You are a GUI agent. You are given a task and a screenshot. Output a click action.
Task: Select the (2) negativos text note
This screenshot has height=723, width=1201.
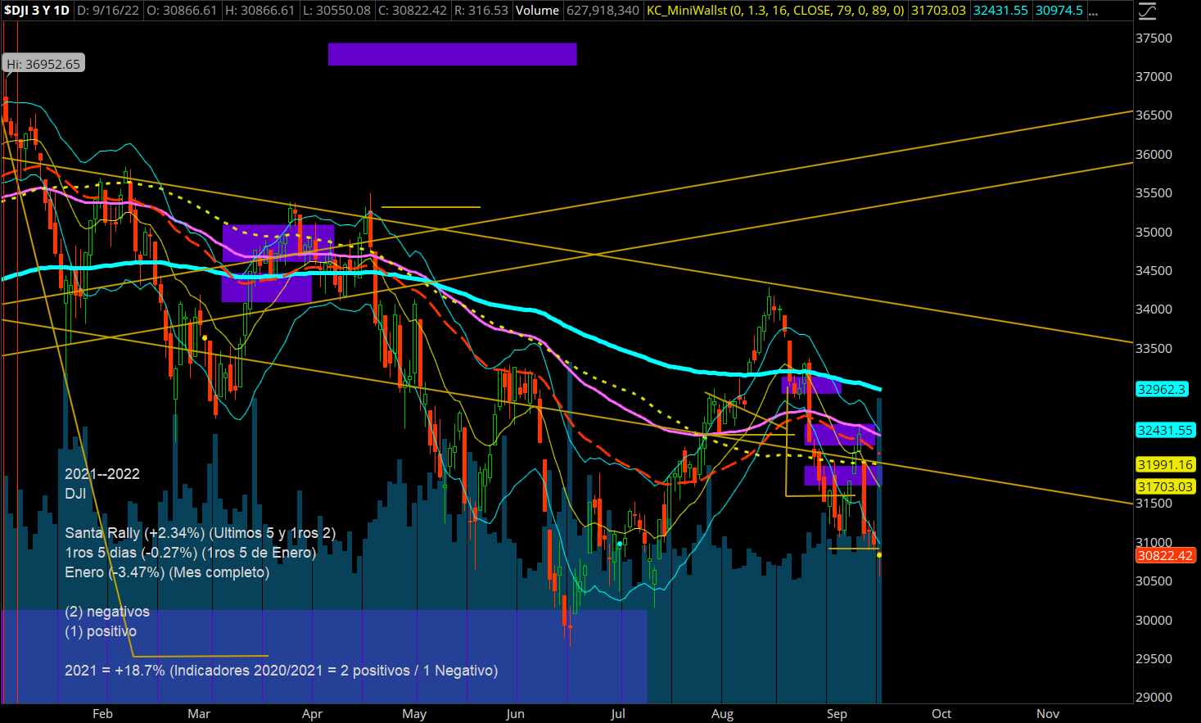[107, 612]
